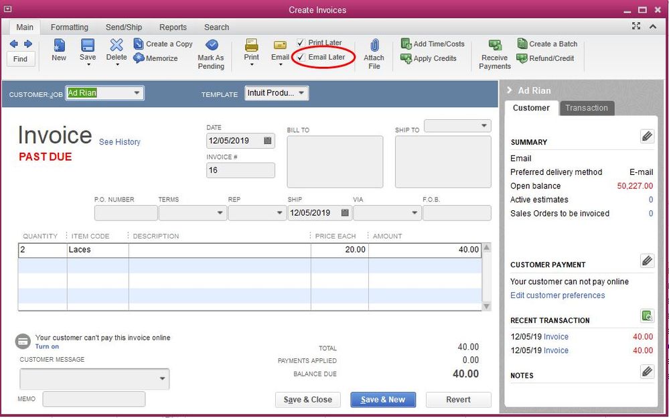This screenshot has width=669, height=418.
Task: Click the Receive Payments icon
Action: 495,45
